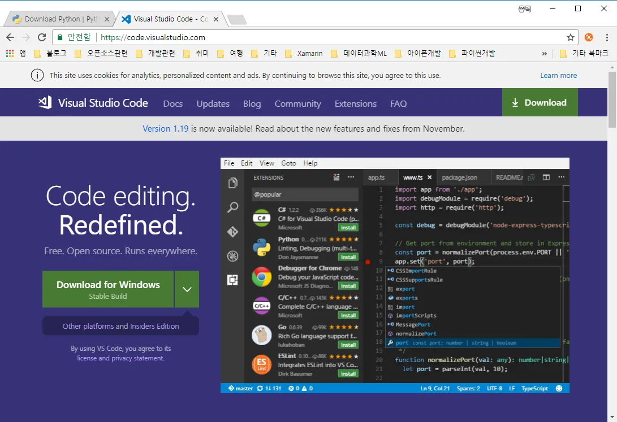The image size is (617, 422).
Task: Click Learn more about cookies
Action: [558, 76]
